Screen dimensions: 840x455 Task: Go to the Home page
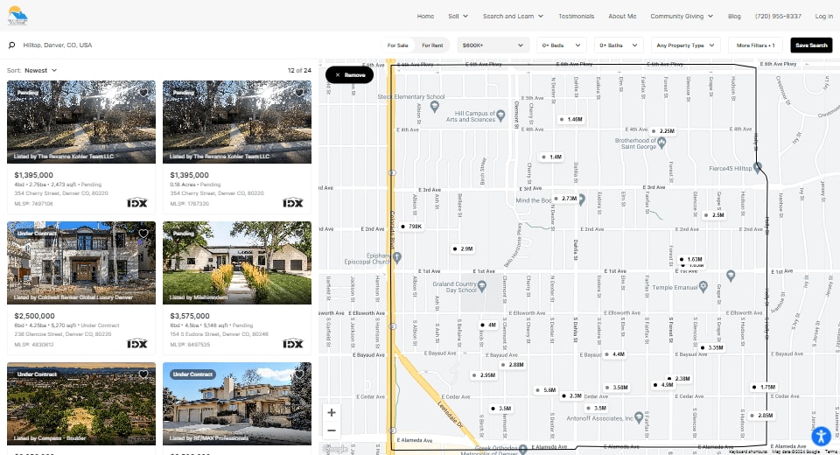pos(425,16)
